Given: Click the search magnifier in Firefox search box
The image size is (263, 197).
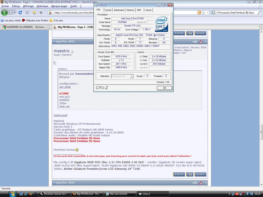Looking at the screenshot, I should point(259,13).
